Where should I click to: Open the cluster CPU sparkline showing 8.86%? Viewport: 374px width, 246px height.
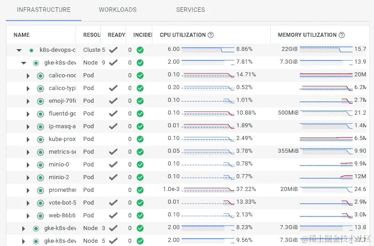(208, 50)
